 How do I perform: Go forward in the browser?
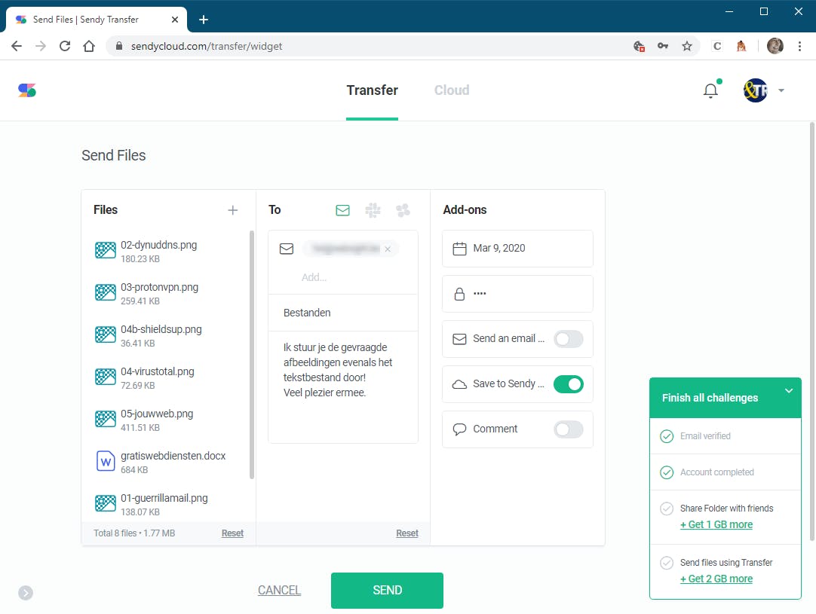tap(41, 46)
